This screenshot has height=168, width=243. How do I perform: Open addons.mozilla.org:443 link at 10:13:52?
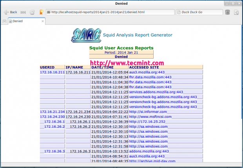149,151
